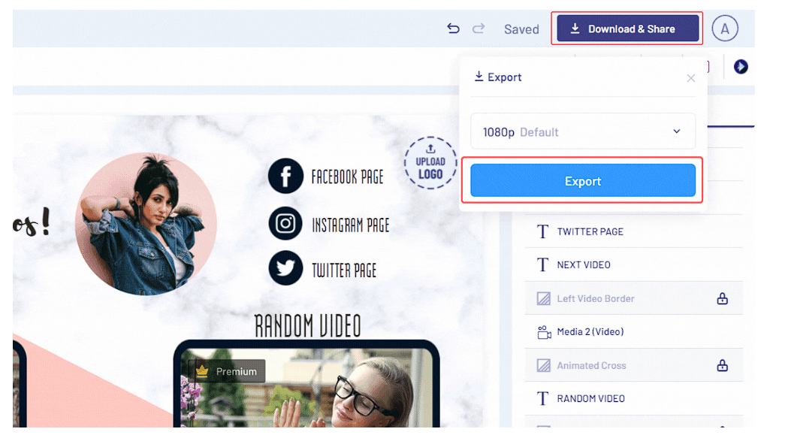Toggle the lock on Left Video Border layer
Screen dimensions: 785x435
point(722,298)
